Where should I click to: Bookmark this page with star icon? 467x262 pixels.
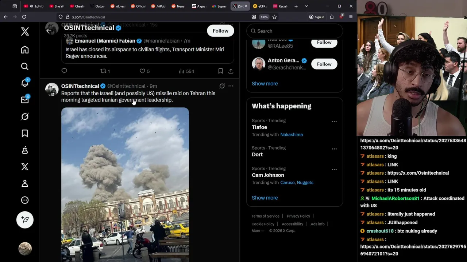pos(274,17)
